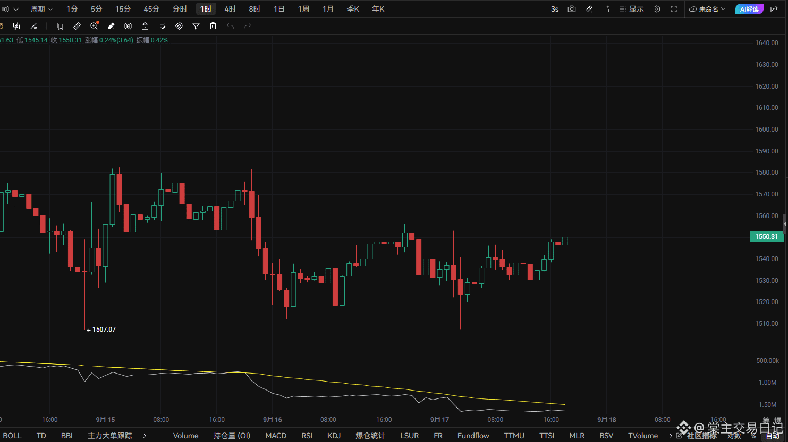Screen dimensions: 788x442
Task: Select the ruler measure tool
Action: [x=77, y=26]
